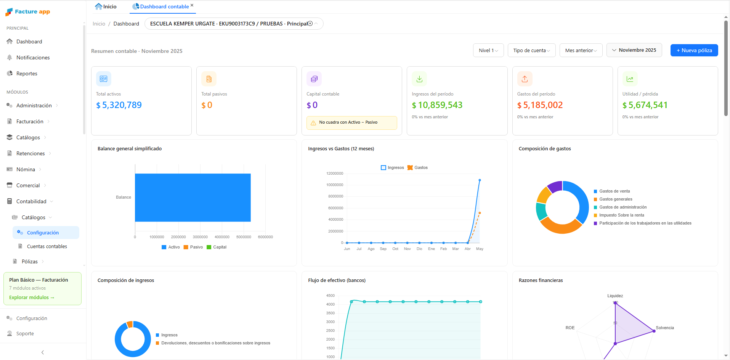The height and width of the screenshot is (360, 730).
Task: Click the Catálogos folder icon under Contabilidad
Action: pyautogui.click(x=15, y=217)
